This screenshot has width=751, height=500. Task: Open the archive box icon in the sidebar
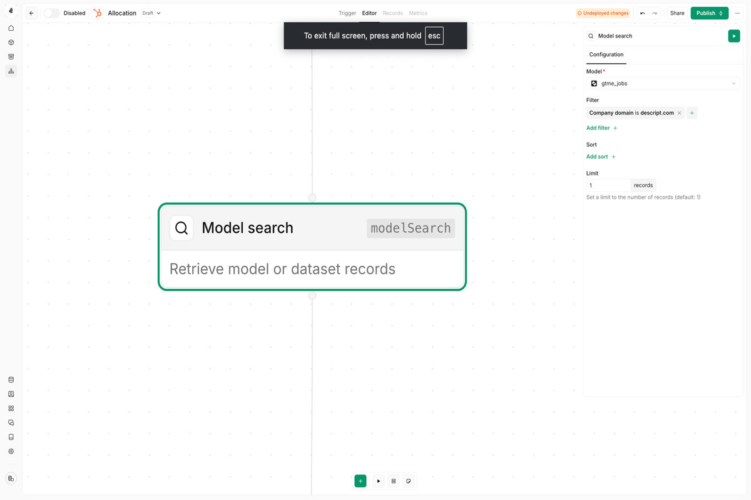(11, 57)
